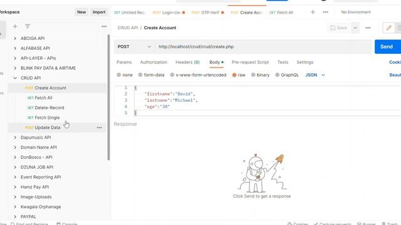The height and width of the screenshot is (225, 401).
Task: Open the No Environment selector
Action: click(356, 12)
